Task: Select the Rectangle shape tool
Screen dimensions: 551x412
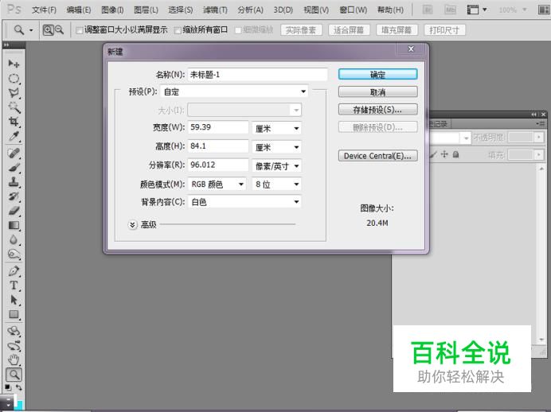Action: point(14,314)
